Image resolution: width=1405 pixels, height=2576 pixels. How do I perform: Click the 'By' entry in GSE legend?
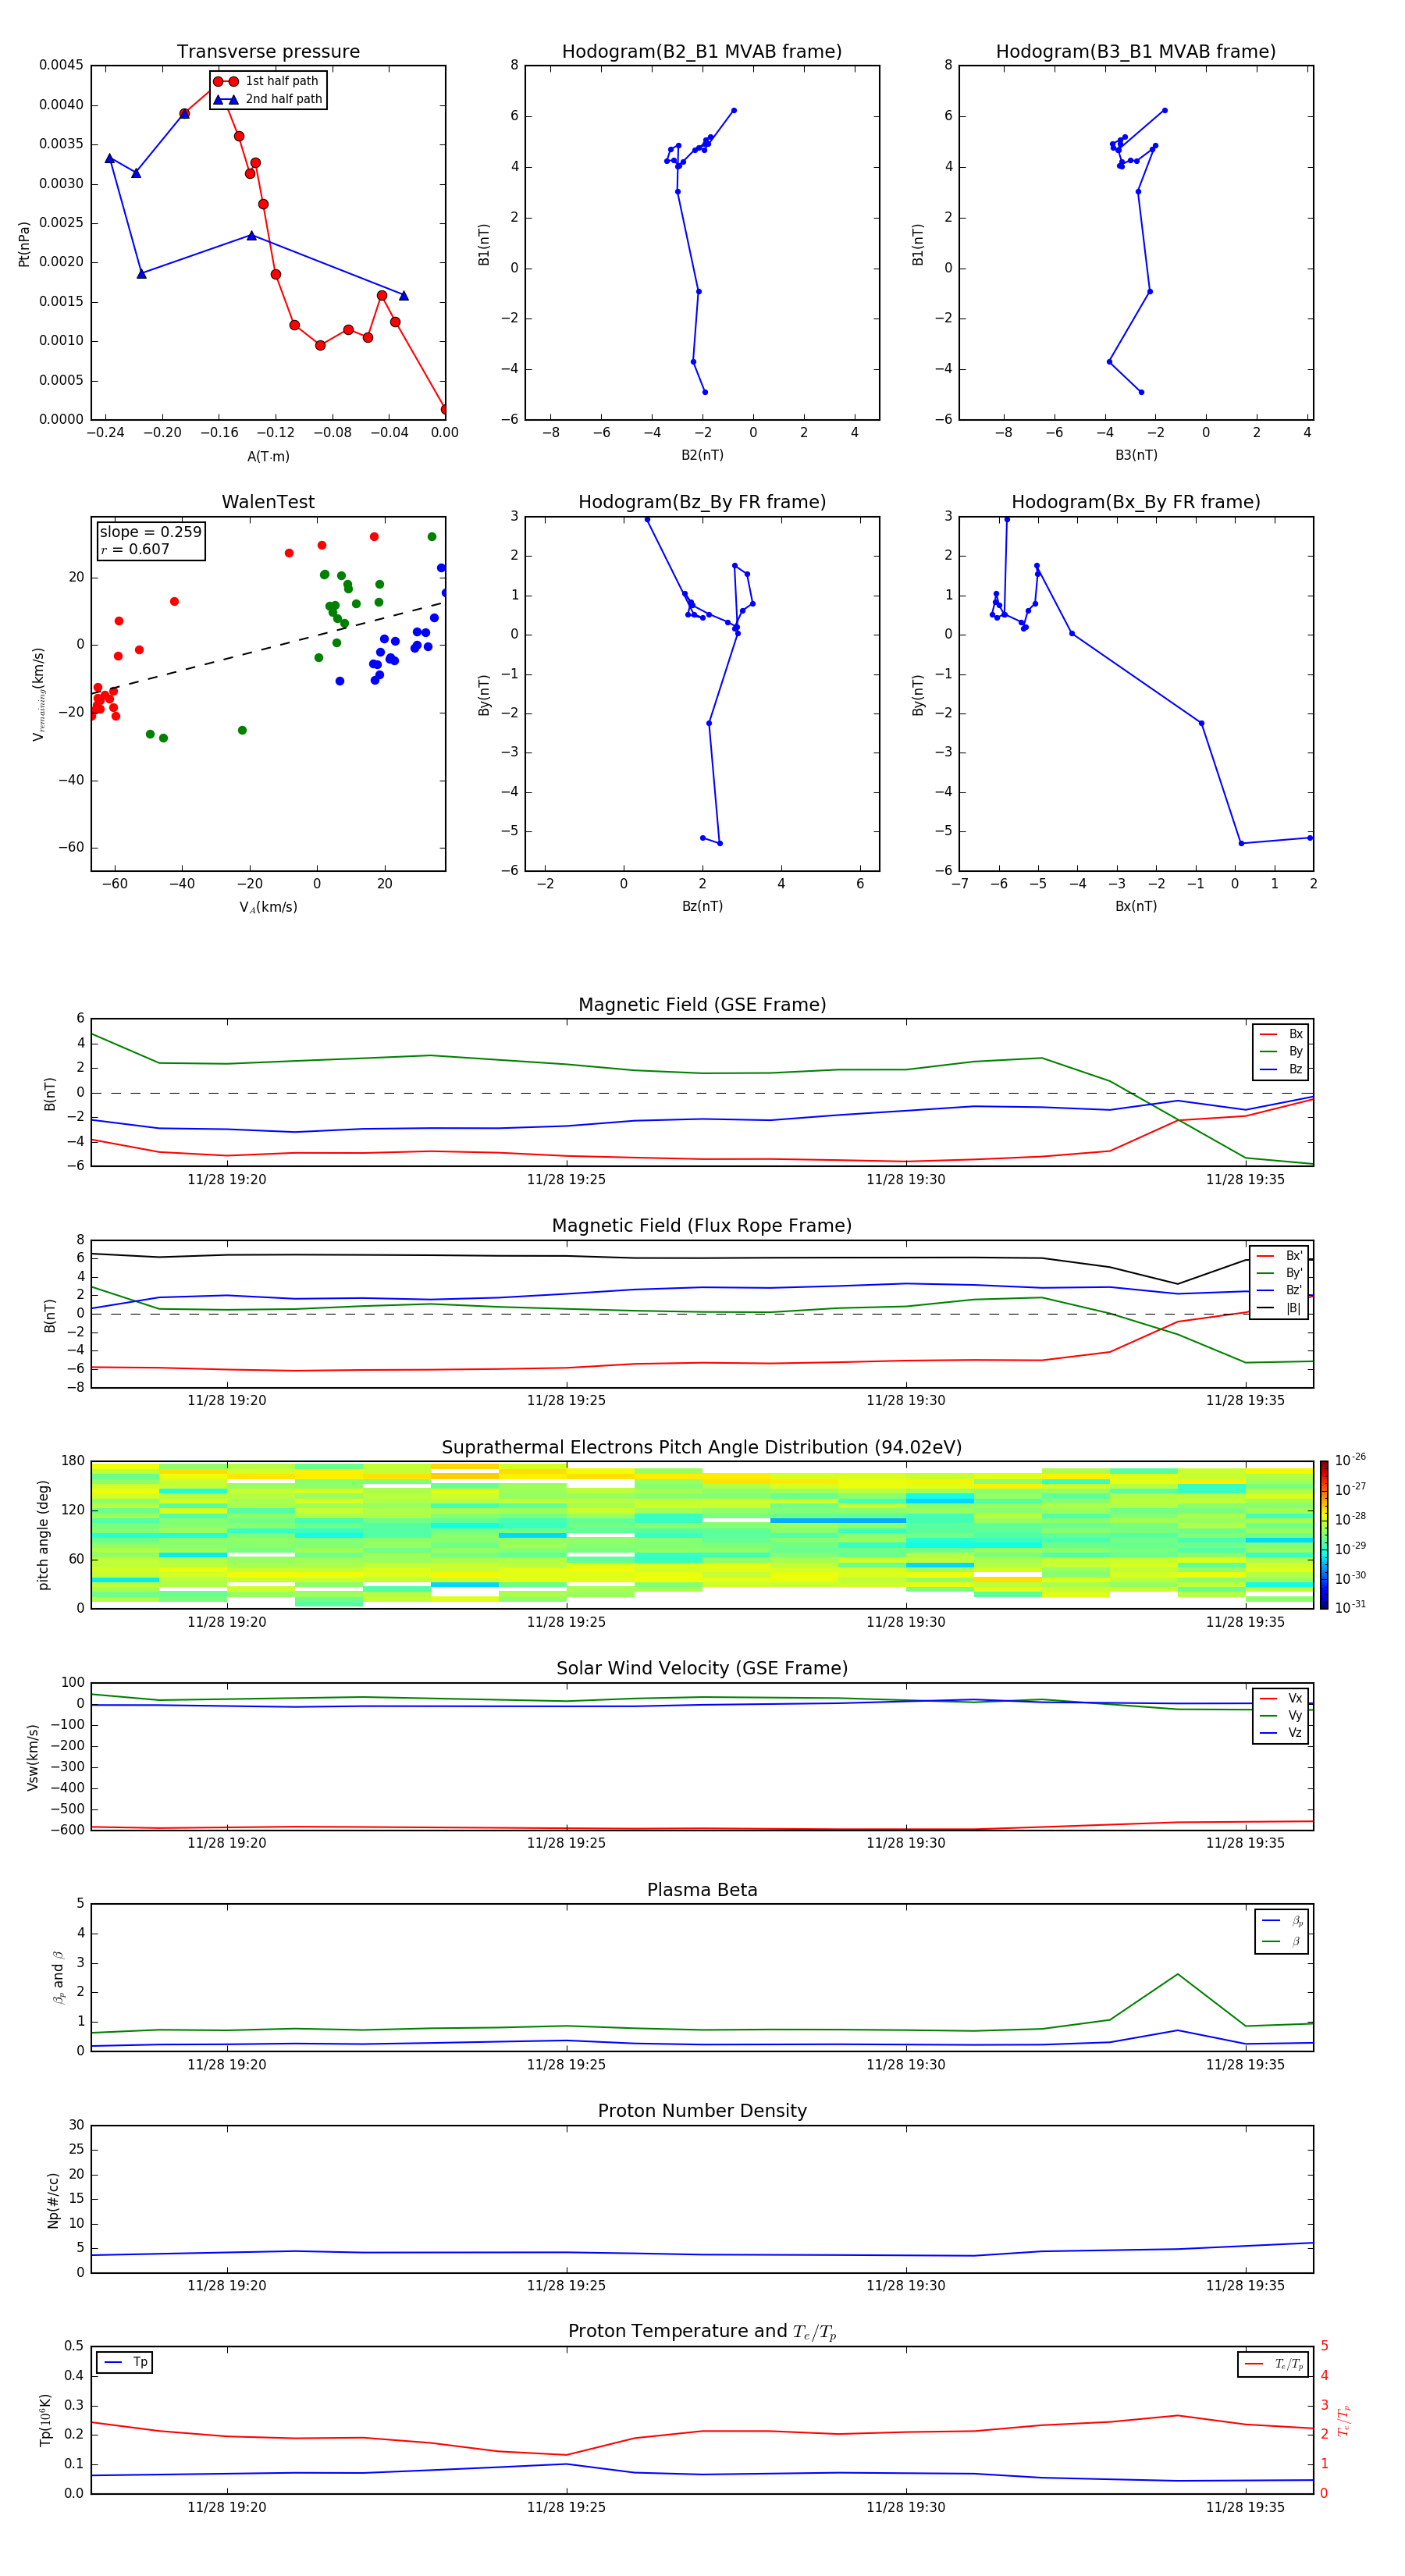point(1282,1052)
